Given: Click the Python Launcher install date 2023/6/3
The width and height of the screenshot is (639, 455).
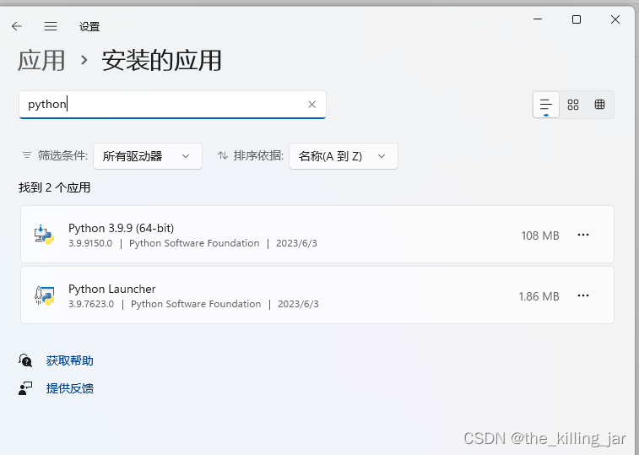Looking at the screenshot, I should point(298,304).
